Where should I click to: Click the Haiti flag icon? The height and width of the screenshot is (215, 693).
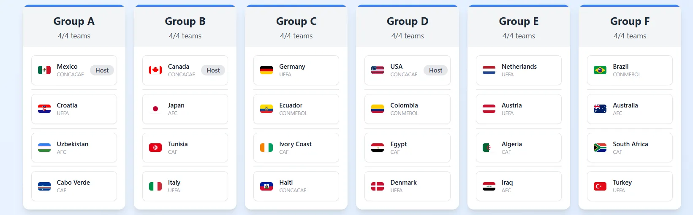click(266, 186)
